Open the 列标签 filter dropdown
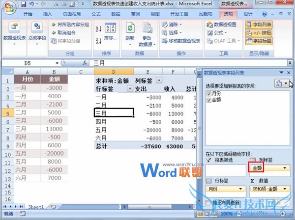Screen dimensions: 295x220 coord(159,81)
